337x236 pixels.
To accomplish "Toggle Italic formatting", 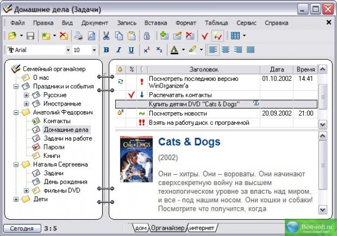I will click(x=119, y=50).
